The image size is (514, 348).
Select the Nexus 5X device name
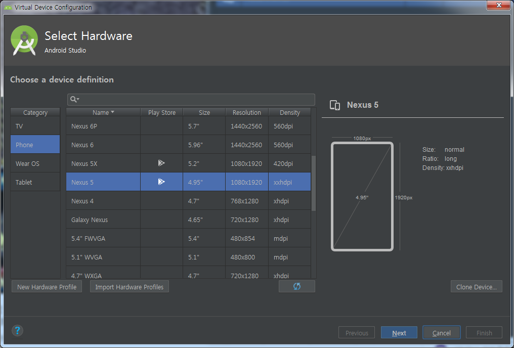point(84,163)
